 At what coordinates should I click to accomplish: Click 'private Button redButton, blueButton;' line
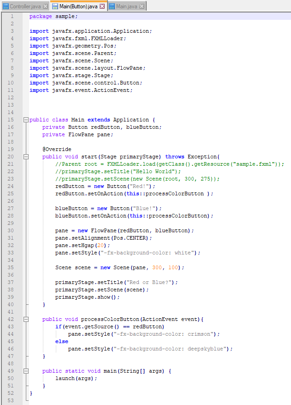pyautogui.click(x=102, y=127)
